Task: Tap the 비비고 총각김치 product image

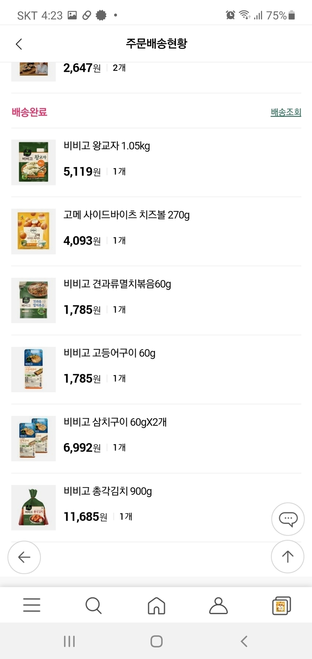Action: (x=33, y=507)
